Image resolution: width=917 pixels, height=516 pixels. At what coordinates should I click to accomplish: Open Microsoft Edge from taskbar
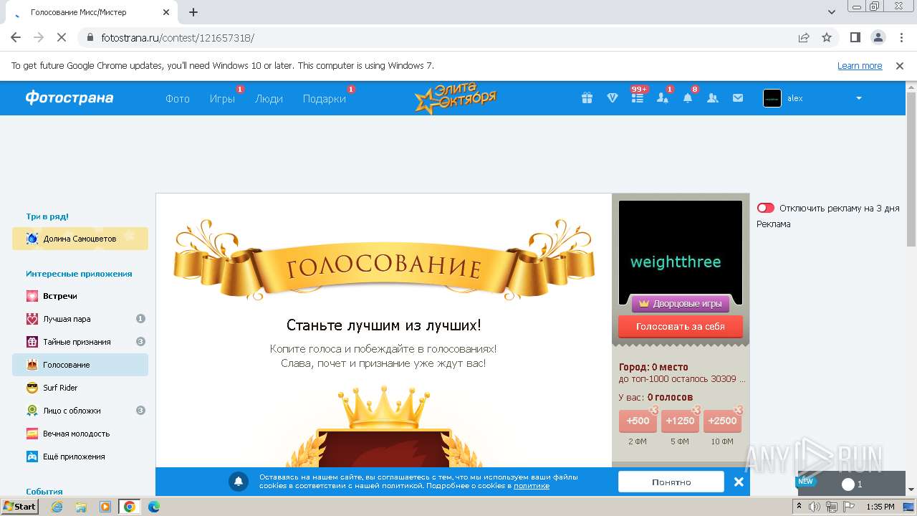[x=153, y=507]
